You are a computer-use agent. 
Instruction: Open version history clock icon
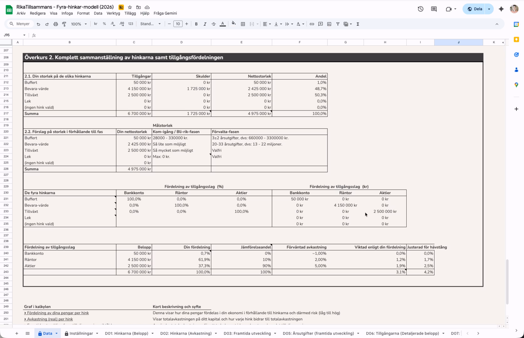420,9
